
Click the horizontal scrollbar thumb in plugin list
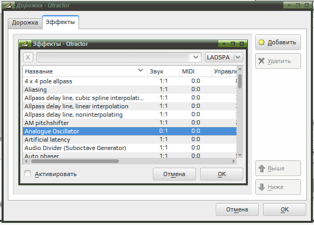(75, 161)
